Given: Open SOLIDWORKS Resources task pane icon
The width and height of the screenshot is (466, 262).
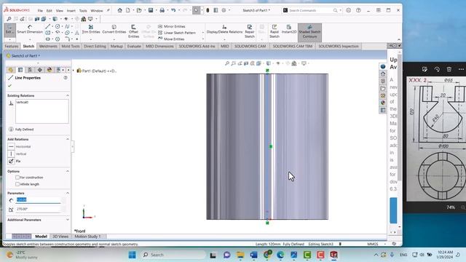Looking at the screenshot, I should (x=383, y=74).
